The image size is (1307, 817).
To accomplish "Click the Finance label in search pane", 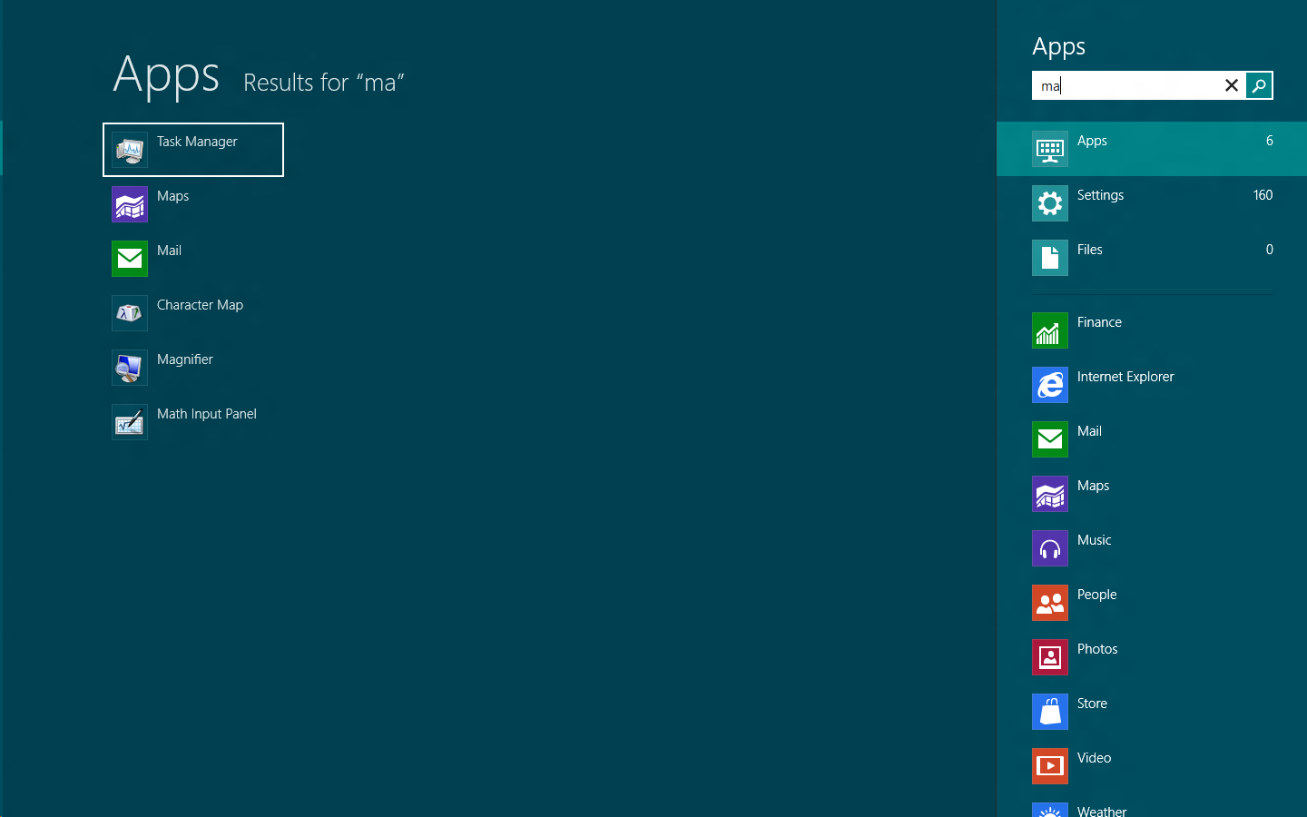I will coord(1099,322).
